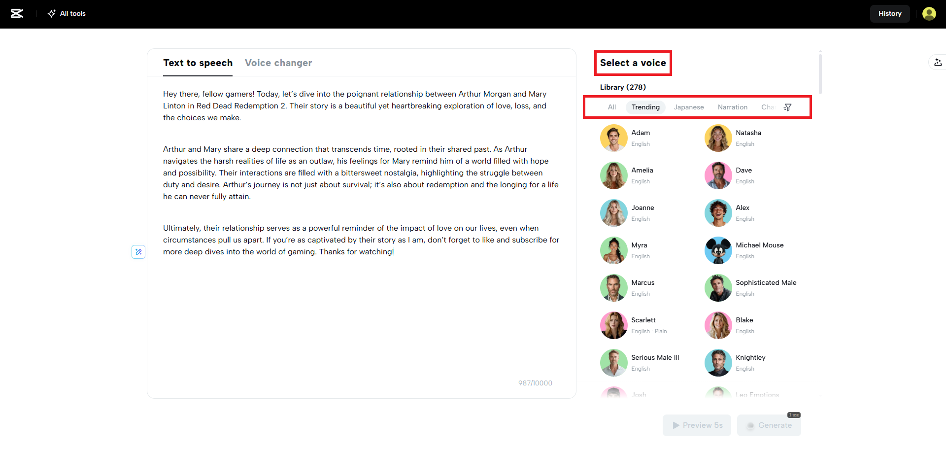This screenshot has width=946, height=450.
Task: Show All voices category
Action: pos(611,107)
